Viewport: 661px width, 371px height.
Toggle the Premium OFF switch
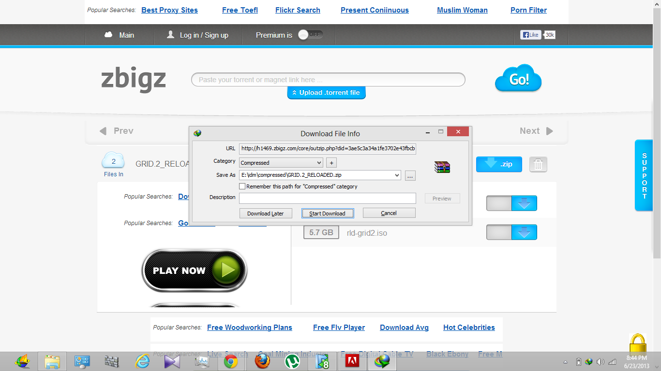pyautogui.click(x=310, y=35)
